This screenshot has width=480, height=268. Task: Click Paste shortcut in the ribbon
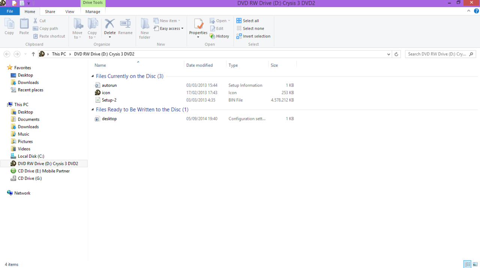[x=49, y=36]
